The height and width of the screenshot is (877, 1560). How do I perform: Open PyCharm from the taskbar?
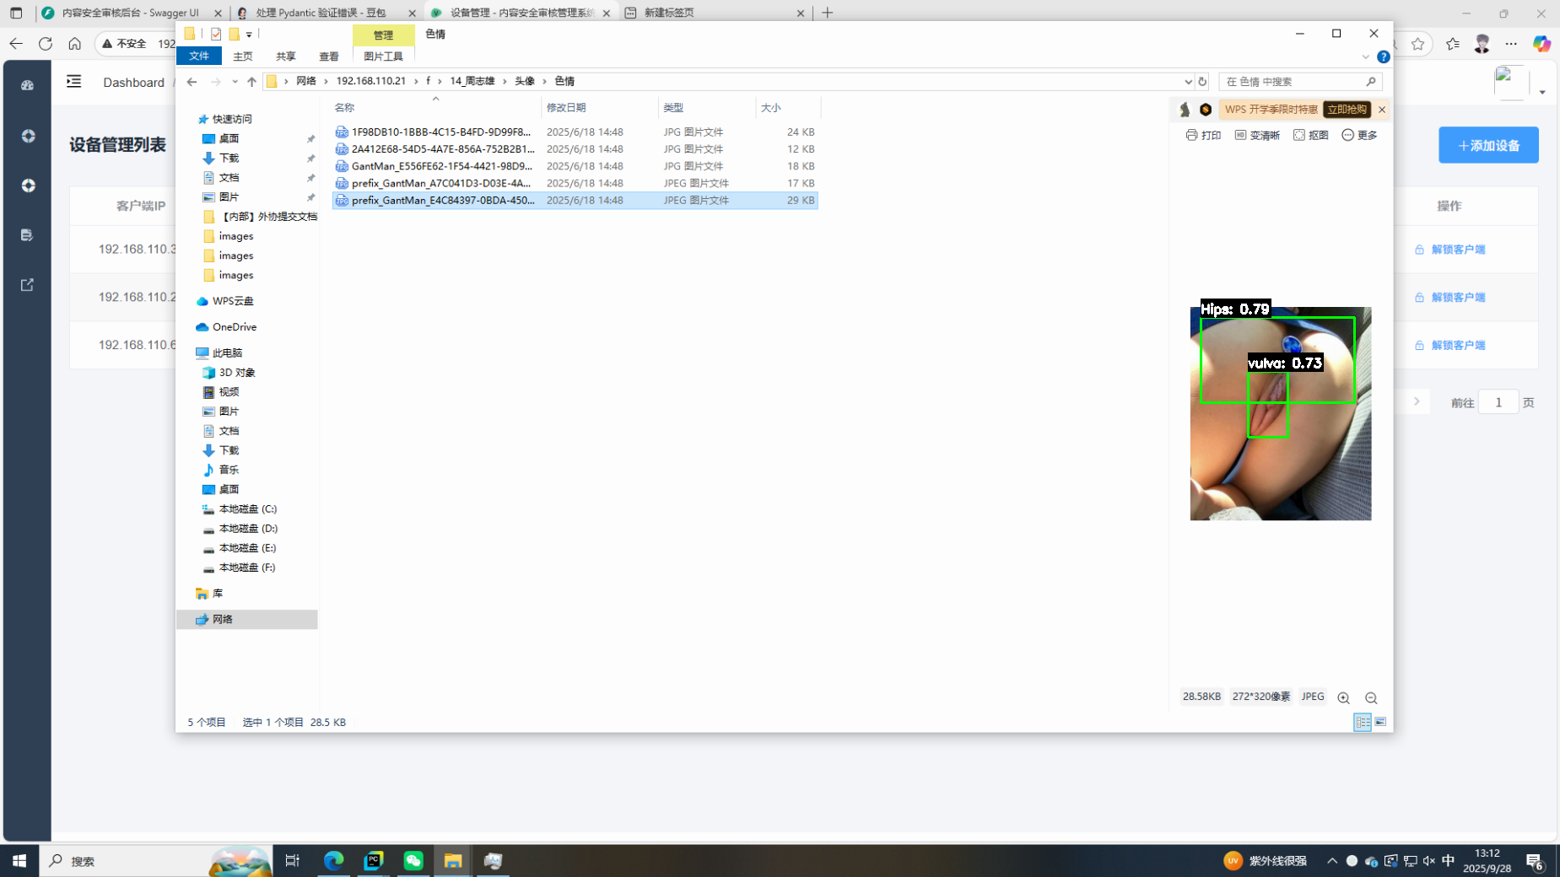pyautogui.click(x=373, y=860)
